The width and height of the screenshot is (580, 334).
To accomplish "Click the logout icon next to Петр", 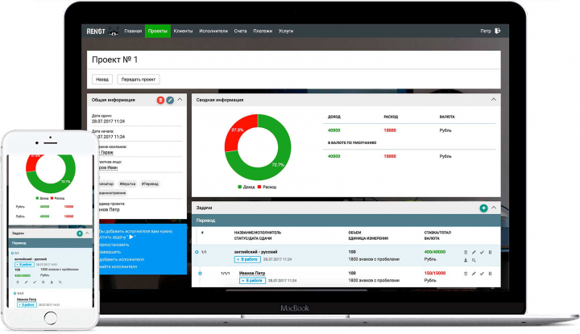I will click(x=498, y=31).
